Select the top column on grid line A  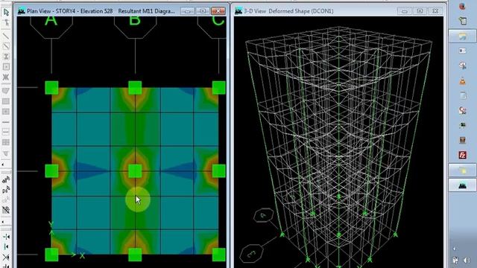tap(51, 88)
